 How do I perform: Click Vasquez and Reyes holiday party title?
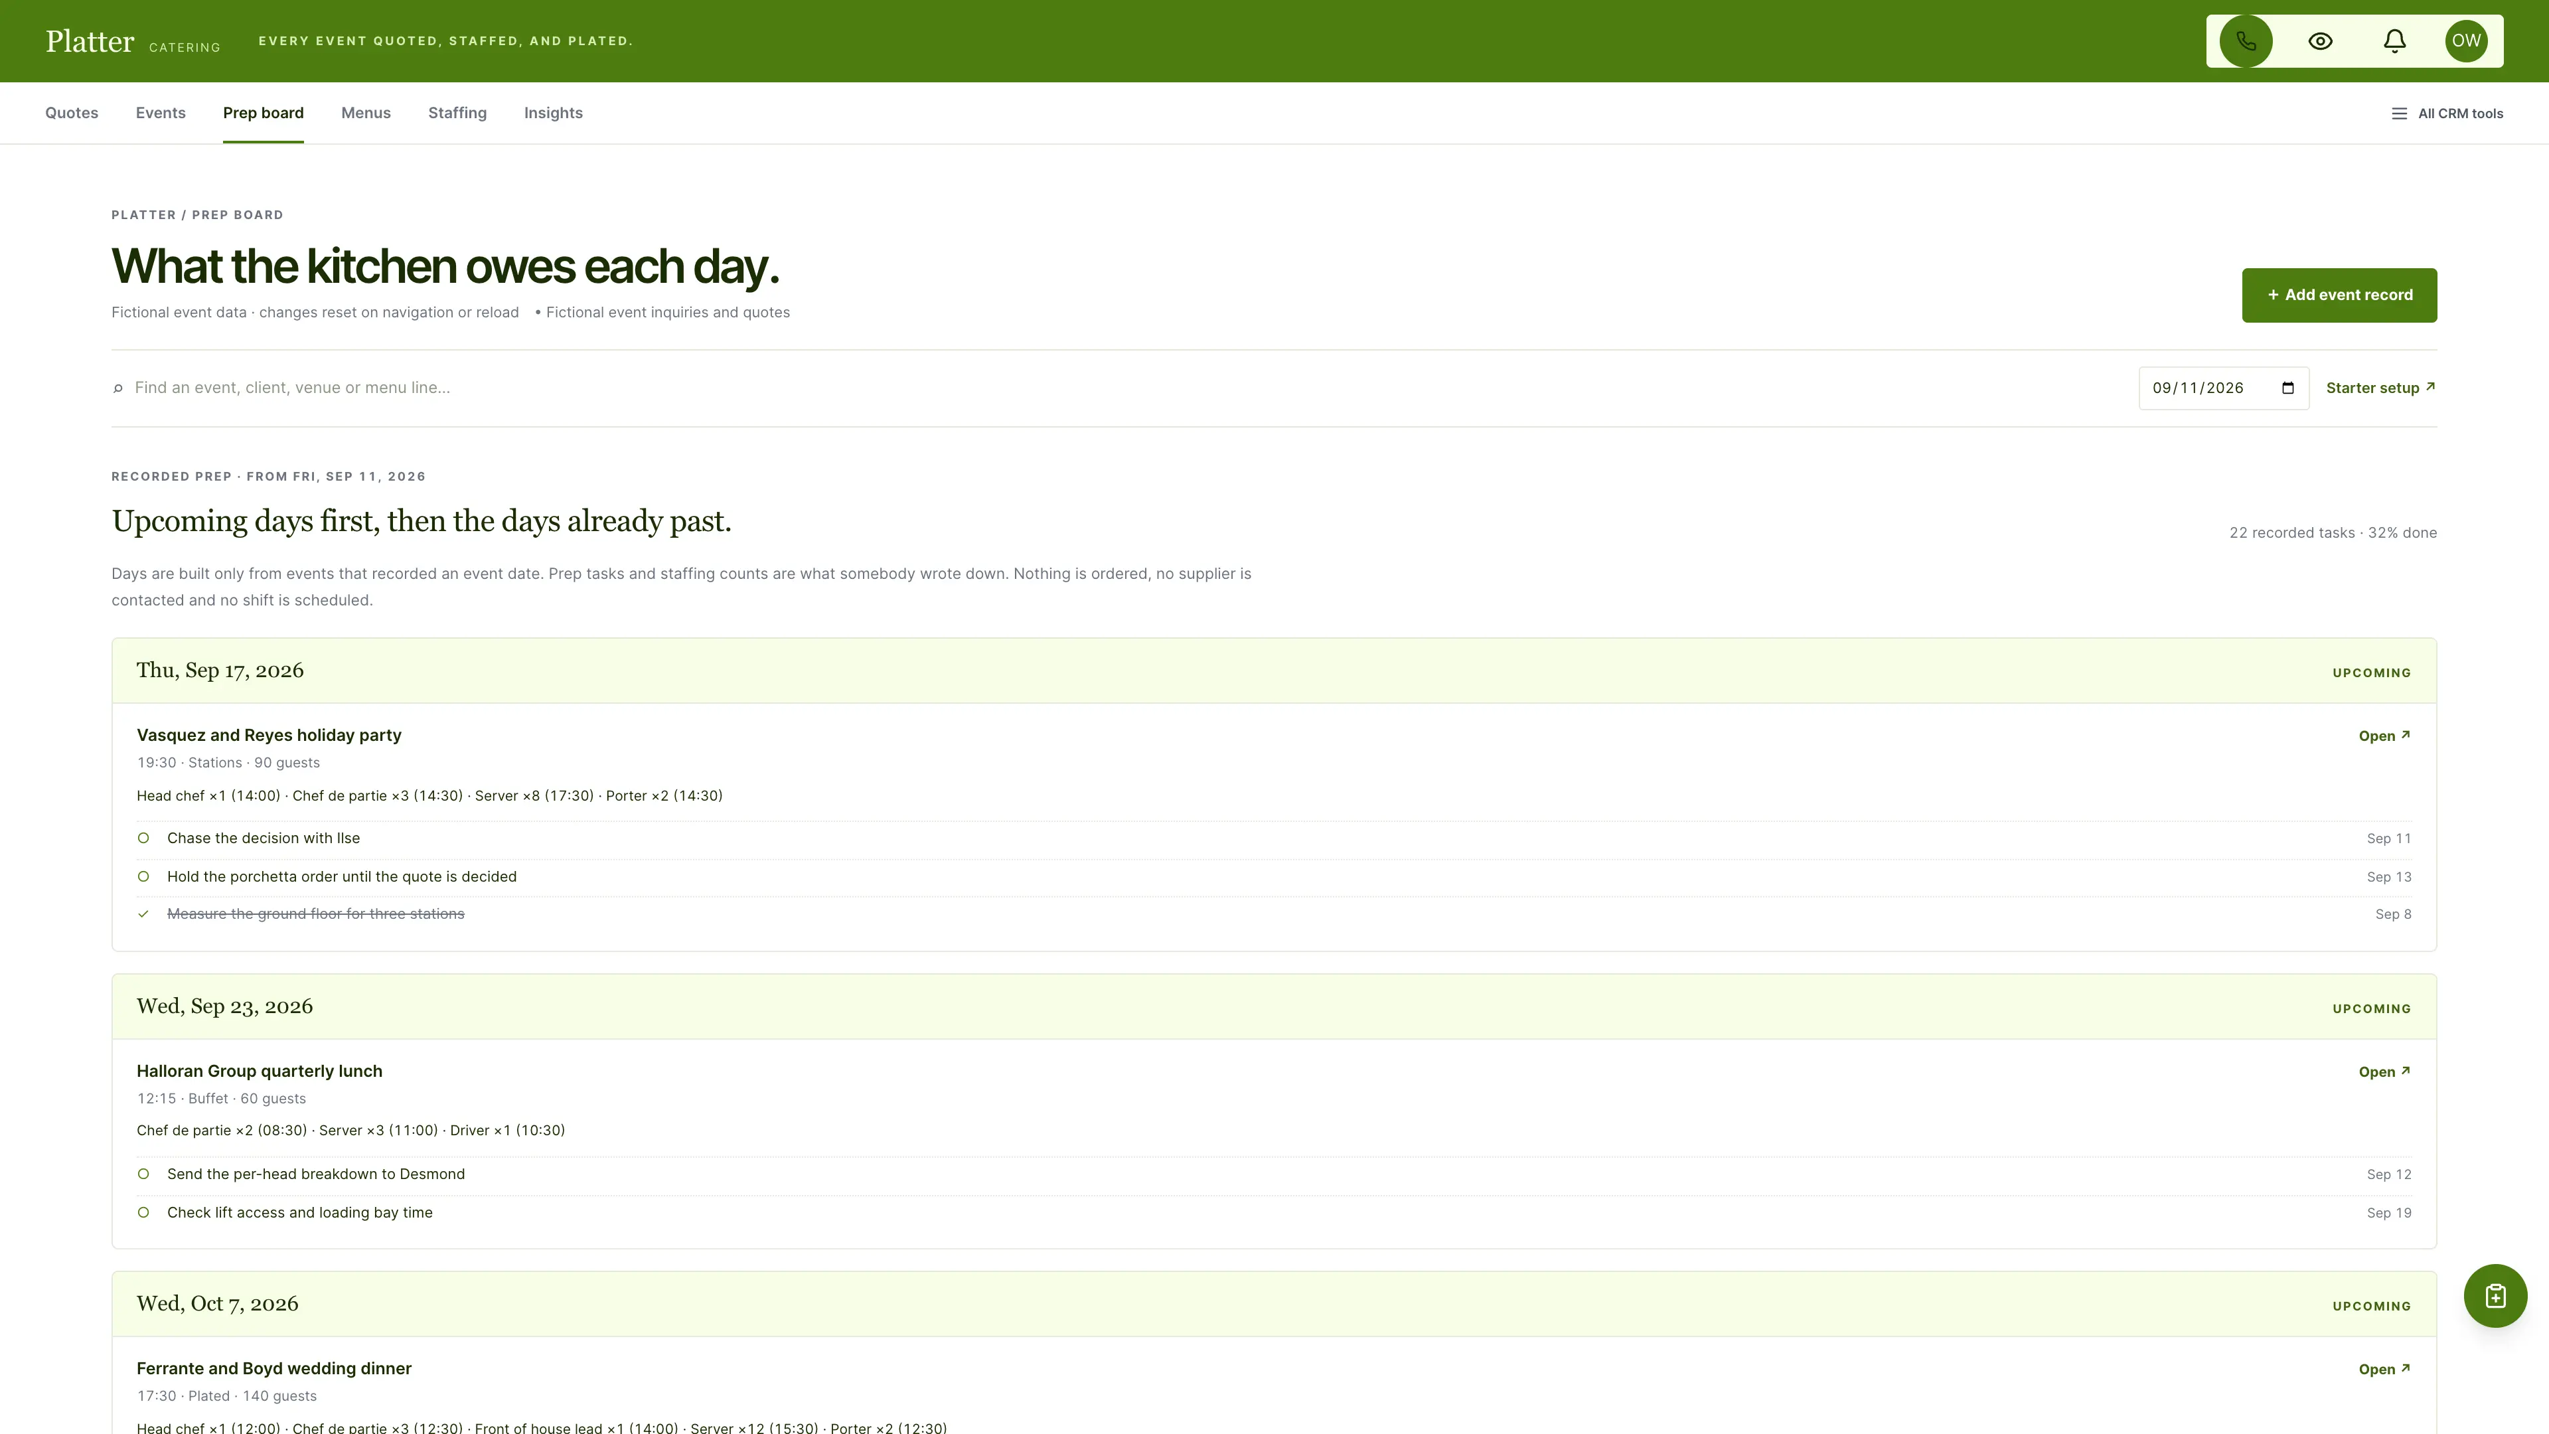[269, 736]
